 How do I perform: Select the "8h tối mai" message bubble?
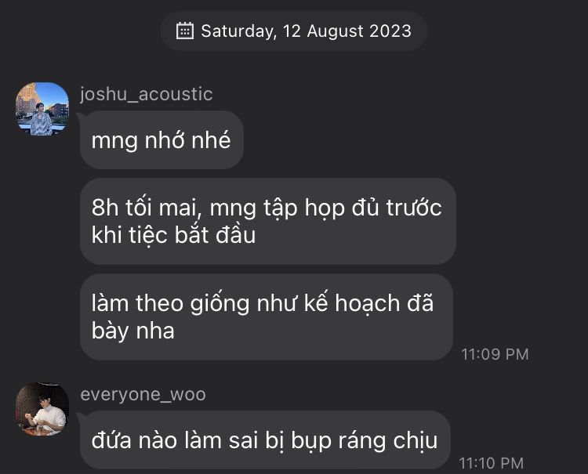[268, 221]
